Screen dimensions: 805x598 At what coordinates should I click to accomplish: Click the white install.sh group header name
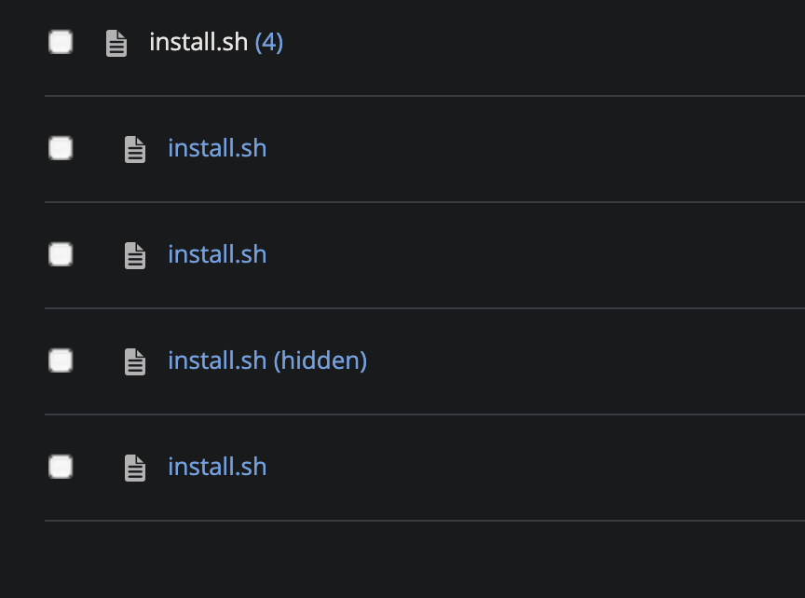(198, 42)
